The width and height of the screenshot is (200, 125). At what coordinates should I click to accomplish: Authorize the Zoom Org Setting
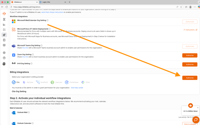click(x=190, y=55)
